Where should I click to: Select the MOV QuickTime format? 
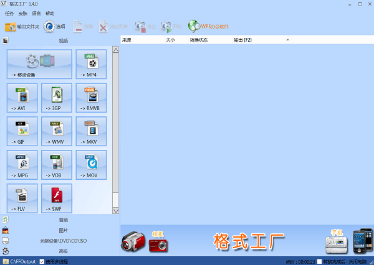point(91,165)
